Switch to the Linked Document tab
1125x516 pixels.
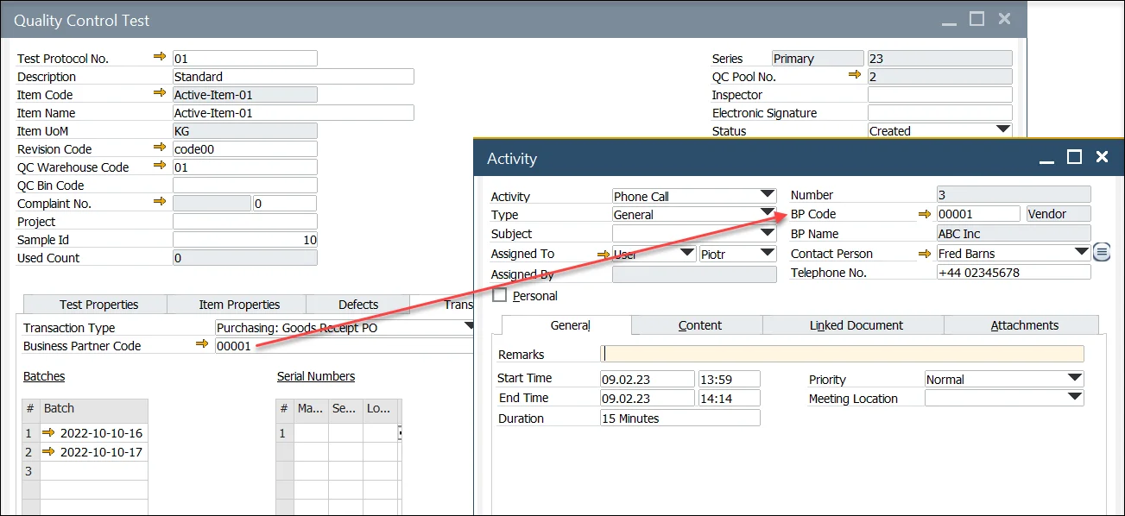(x=856, y=325)
